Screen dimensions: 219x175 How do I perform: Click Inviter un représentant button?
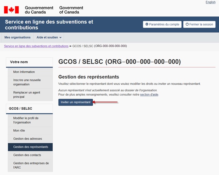tap(75, 102)
